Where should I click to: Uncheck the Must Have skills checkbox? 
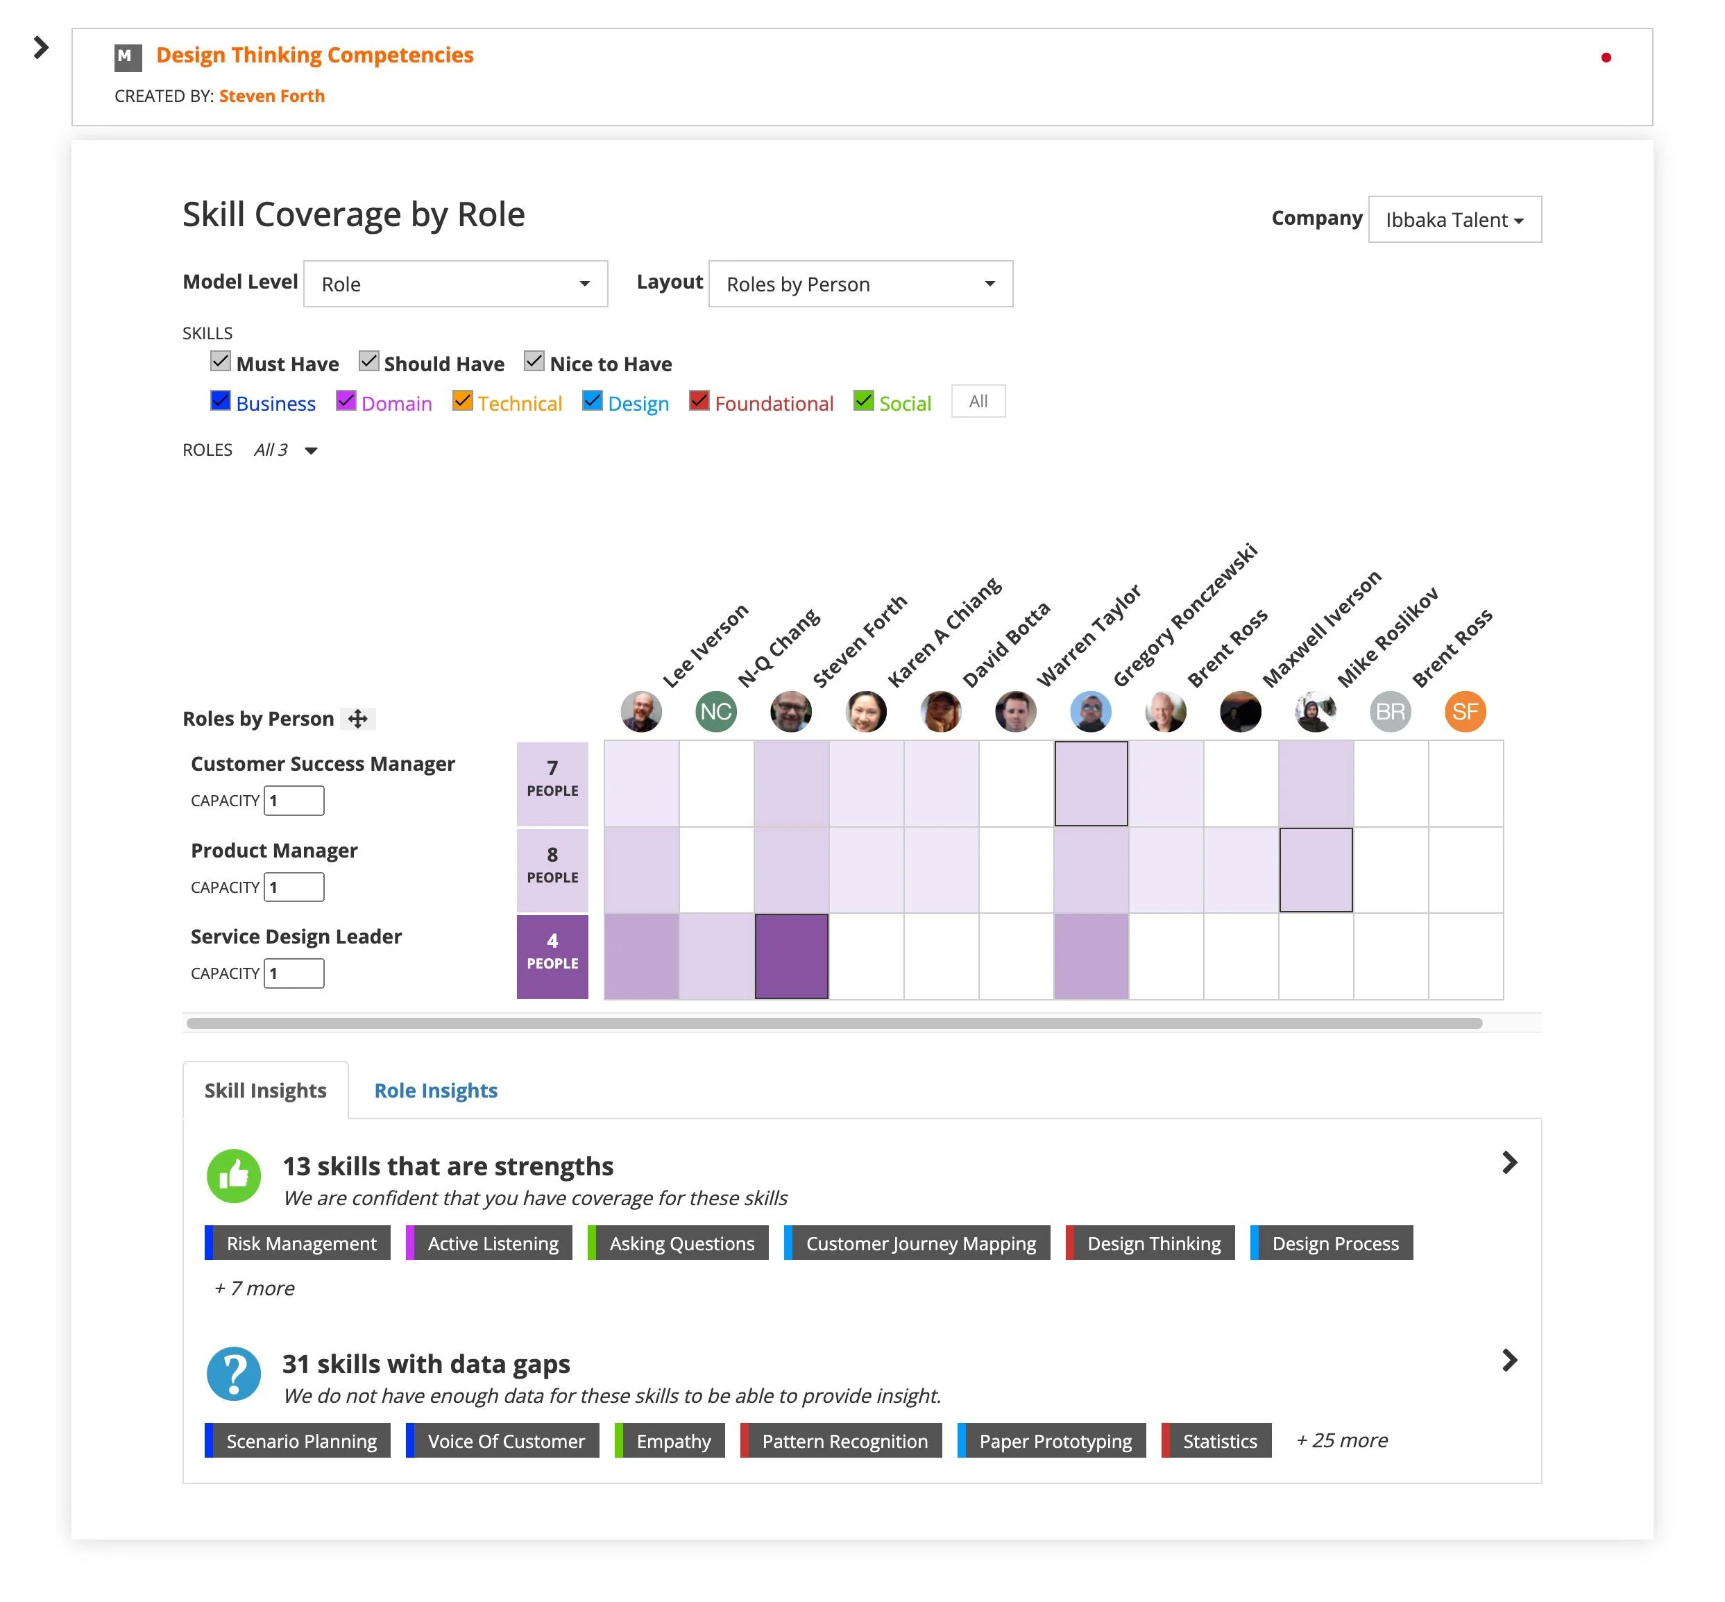click(220, 361)
